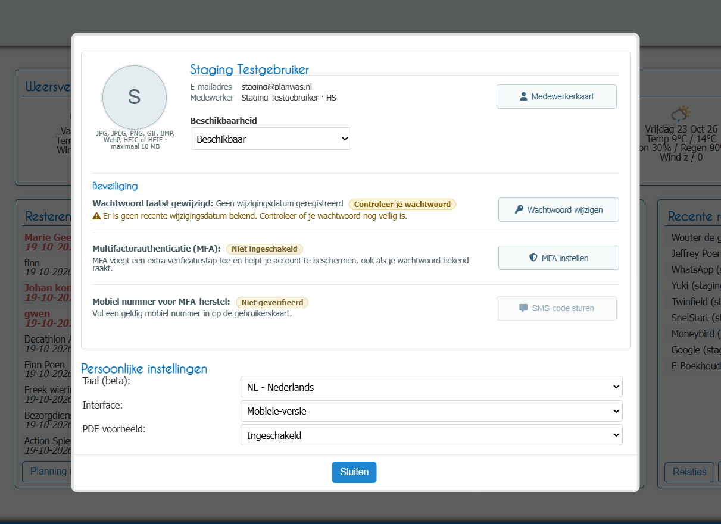This screenshot has height=524, width=721.
Task: Click the Decathlon entry in the background list
Action: [x=48, y=339]
